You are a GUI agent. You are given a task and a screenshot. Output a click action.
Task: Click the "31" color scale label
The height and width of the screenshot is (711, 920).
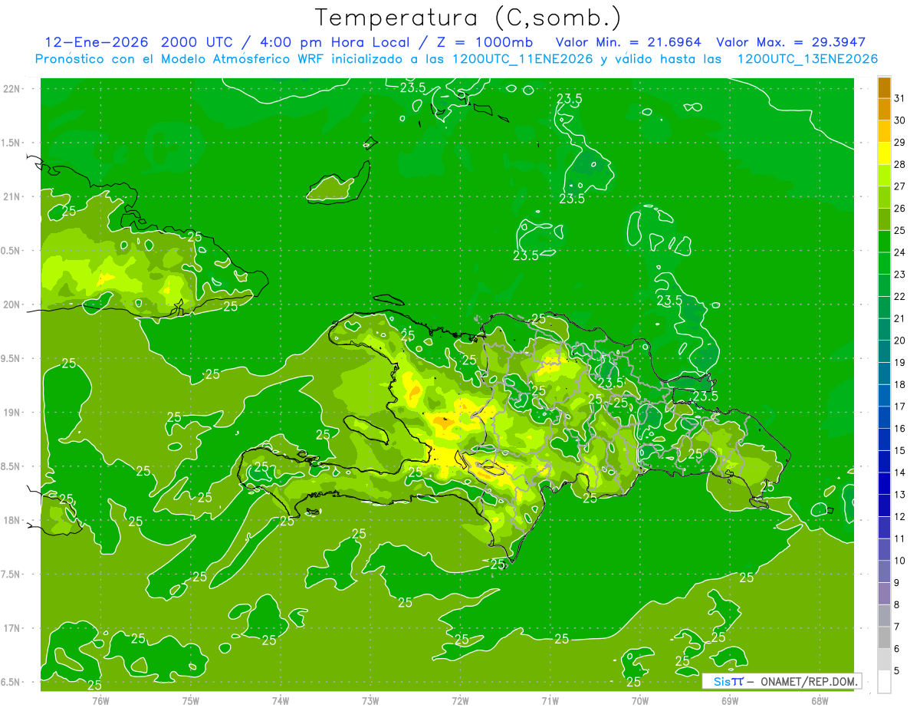(900, 98)
